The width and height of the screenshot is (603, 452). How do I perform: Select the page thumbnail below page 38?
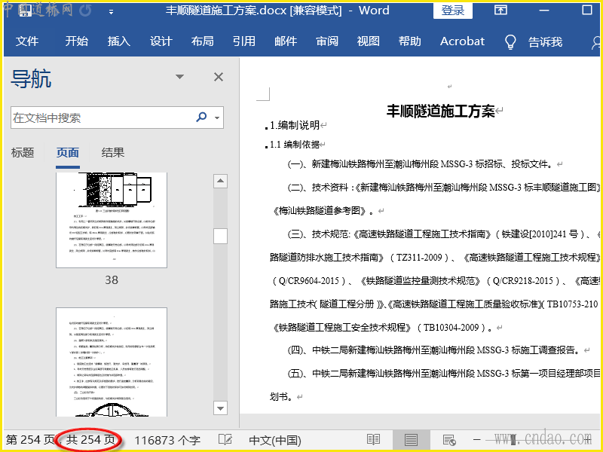click(x=112, y=362)
